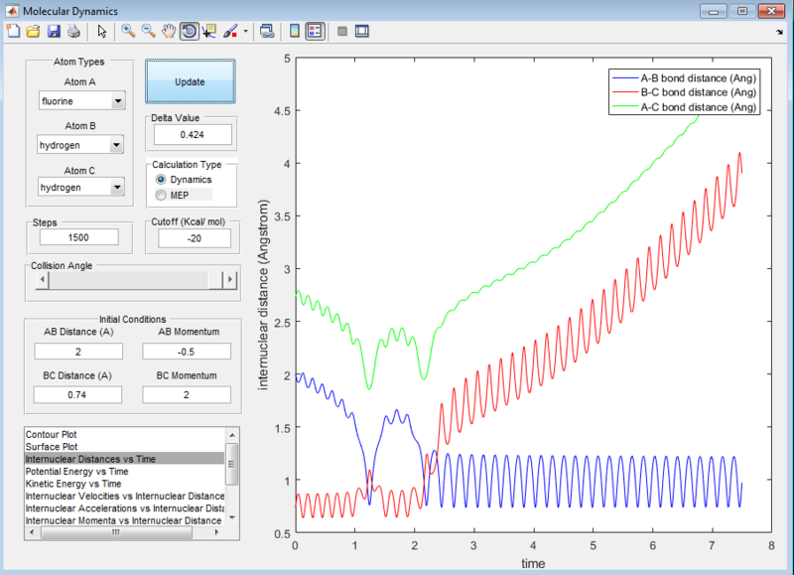Maximize the Molecular Dynamics window
This screenshot has height=575, width=794.
(x=742, y=11)
